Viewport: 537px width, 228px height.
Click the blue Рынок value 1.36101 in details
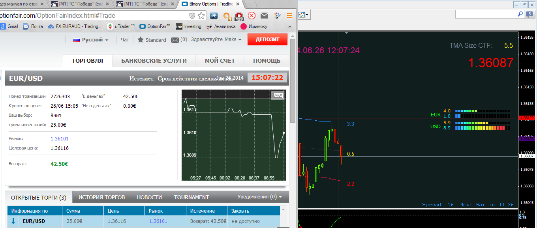[60, 138]
